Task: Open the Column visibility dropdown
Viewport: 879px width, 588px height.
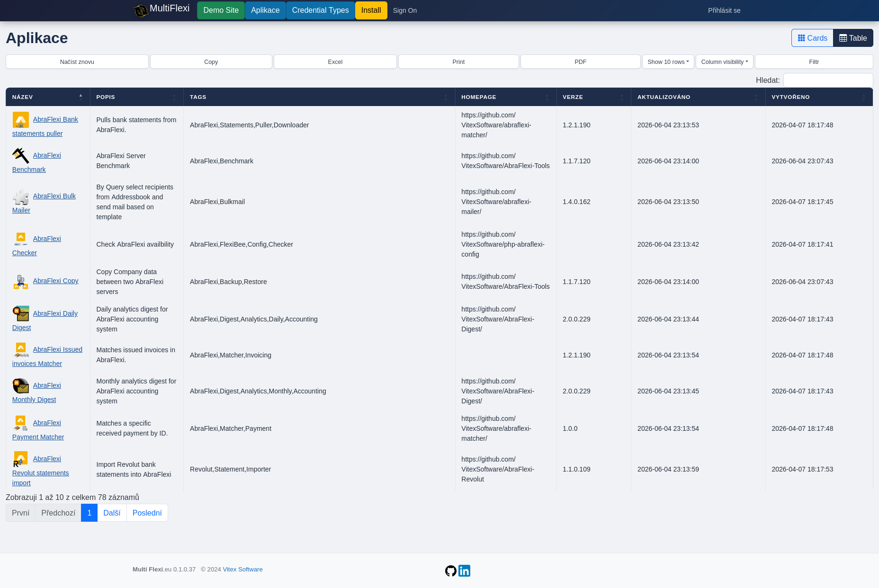Action: click(x=725, y=62)
